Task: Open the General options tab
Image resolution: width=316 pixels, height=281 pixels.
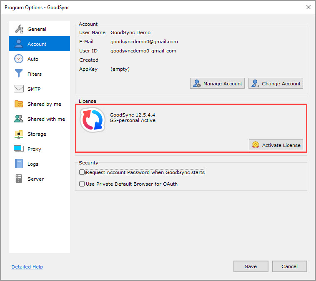Action: 39,29
